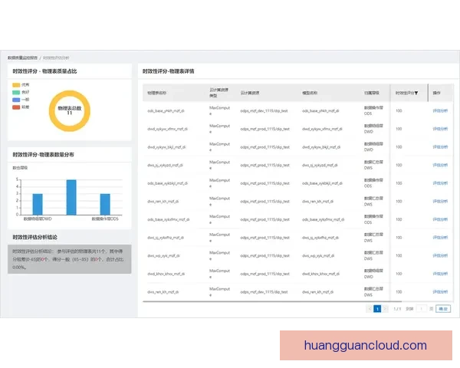The height and width of the screenshot is (368, 460).
Task: Toggle the blue 一般 legend item
Action: (x=21, y=100)
